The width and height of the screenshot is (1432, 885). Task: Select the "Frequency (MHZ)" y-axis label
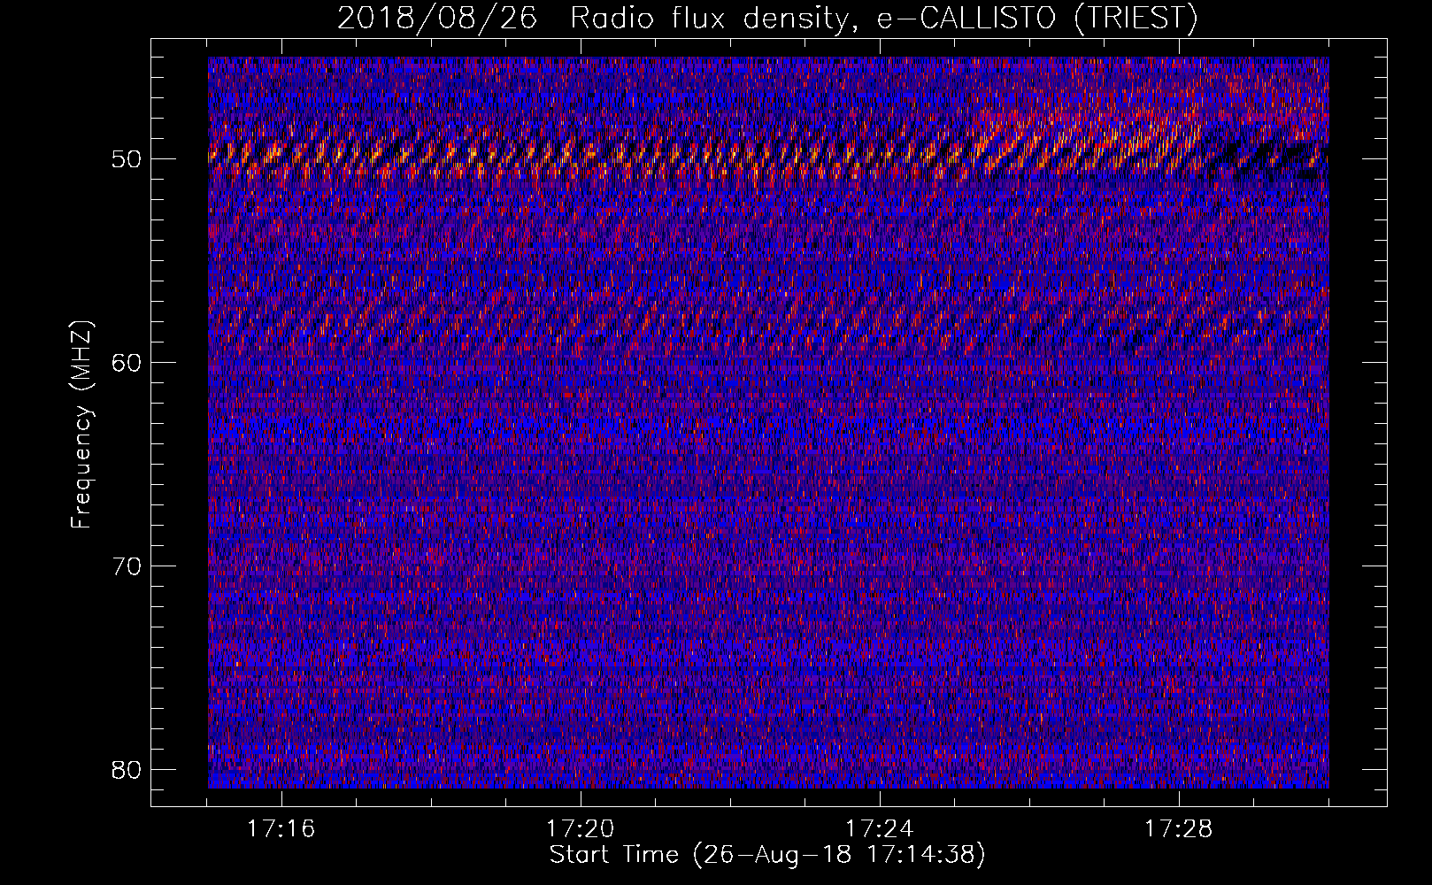coord(81,424)
